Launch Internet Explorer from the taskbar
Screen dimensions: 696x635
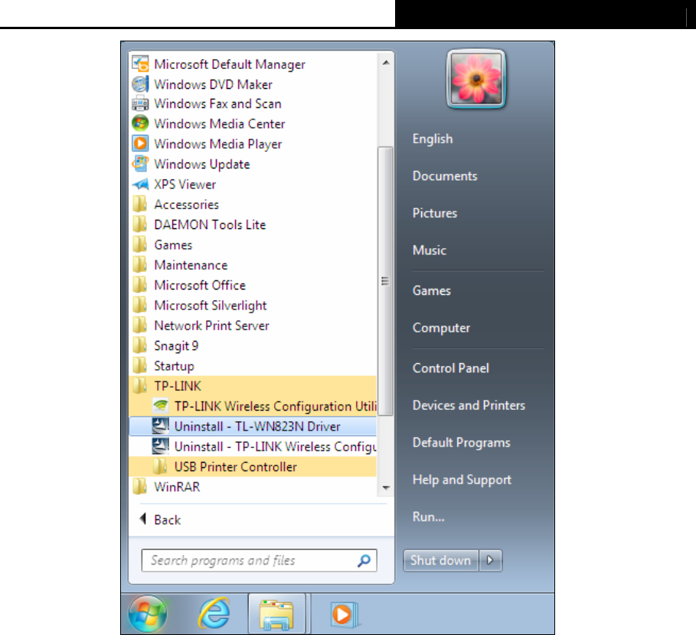(x=214, y=614)
